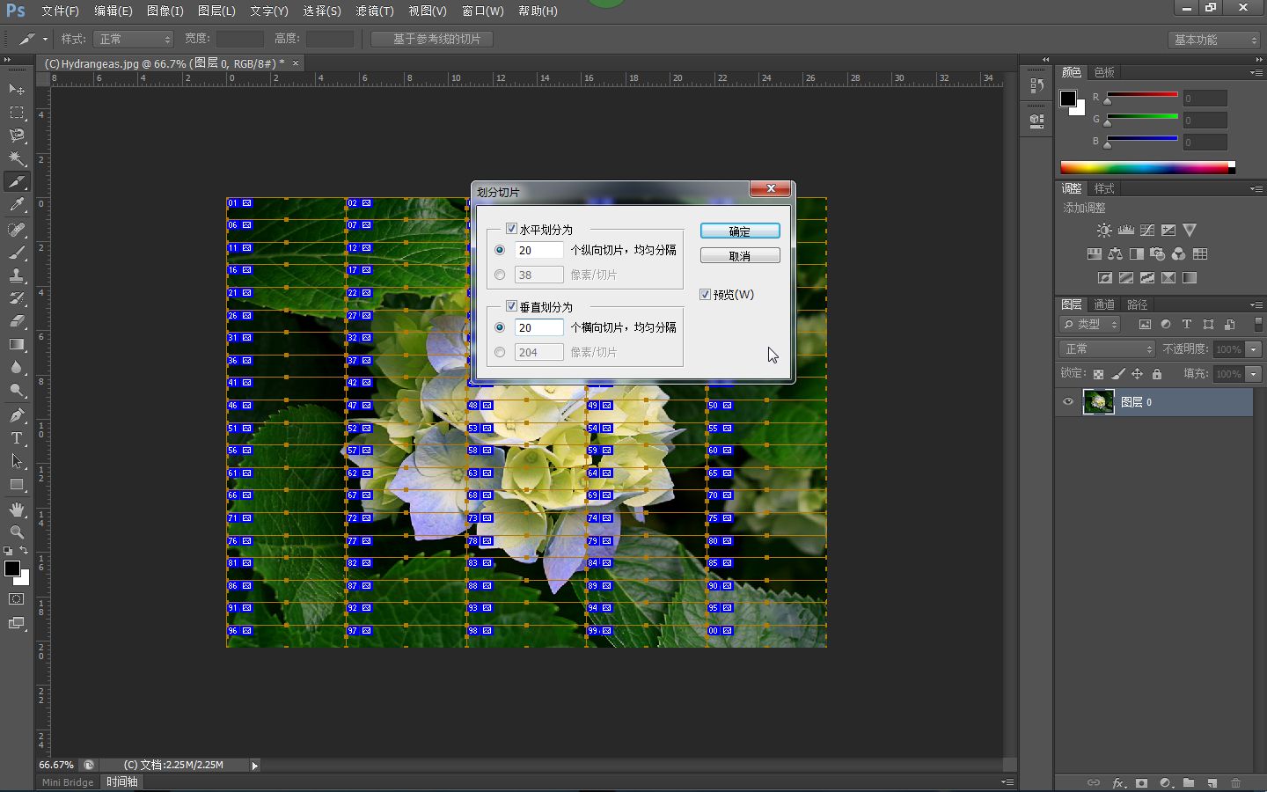Select the Eraser tool
Viewport: 1267px width, 792px height.
point(17,321)
